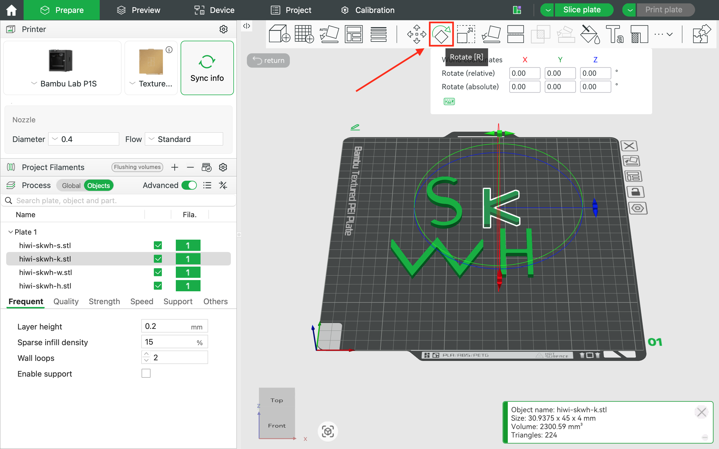The image size is (719, 449).
Task: Open the Arrange all objects icon
Action: point(354,34)
